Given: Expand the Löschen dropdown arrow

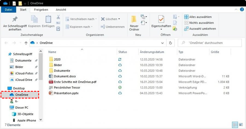Looking at the screenshot, I should tap(119, 19).
